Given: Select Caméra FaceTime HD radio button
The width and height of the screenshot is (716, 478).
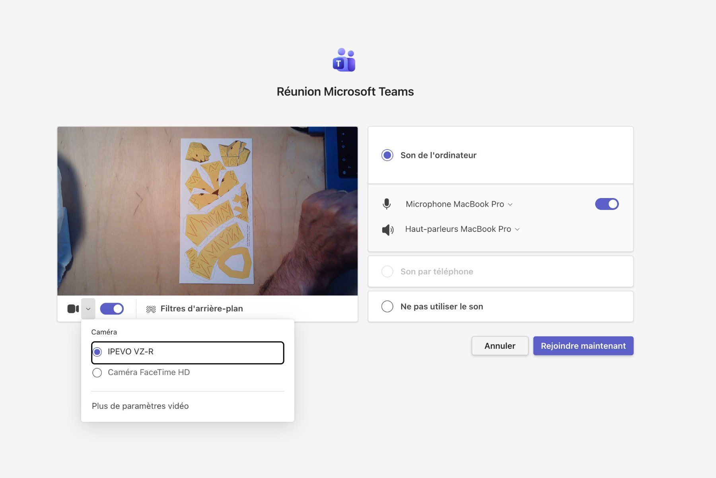Looking at the screenshot, I should pos(97,373).
